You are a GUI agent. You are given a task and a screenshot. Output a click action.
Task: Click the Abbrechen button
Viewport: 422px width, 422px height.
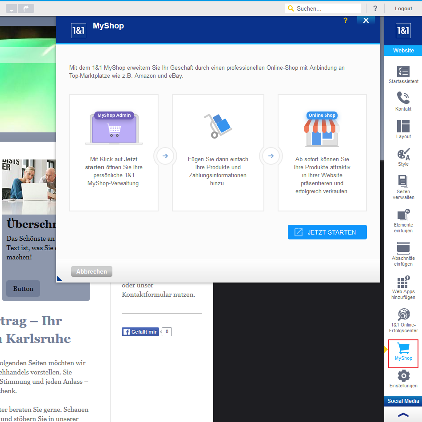pos(92,271)
